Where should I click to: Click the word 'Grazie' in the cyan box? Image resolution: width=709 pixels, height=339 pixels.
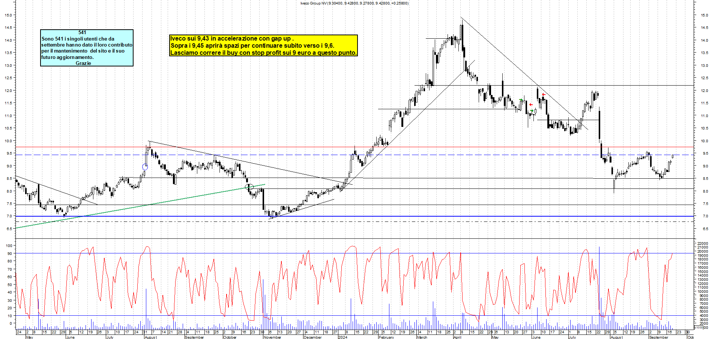(83, 63)
